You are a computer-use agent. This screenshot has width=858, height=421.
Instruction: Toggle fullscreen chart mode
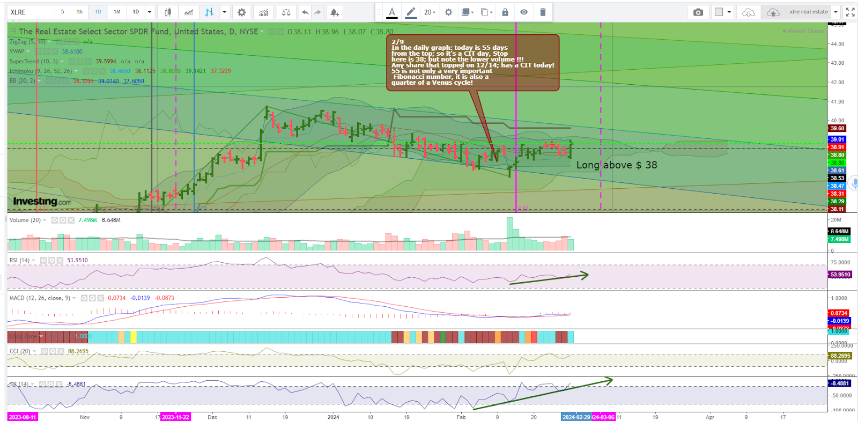pos(850,12)
